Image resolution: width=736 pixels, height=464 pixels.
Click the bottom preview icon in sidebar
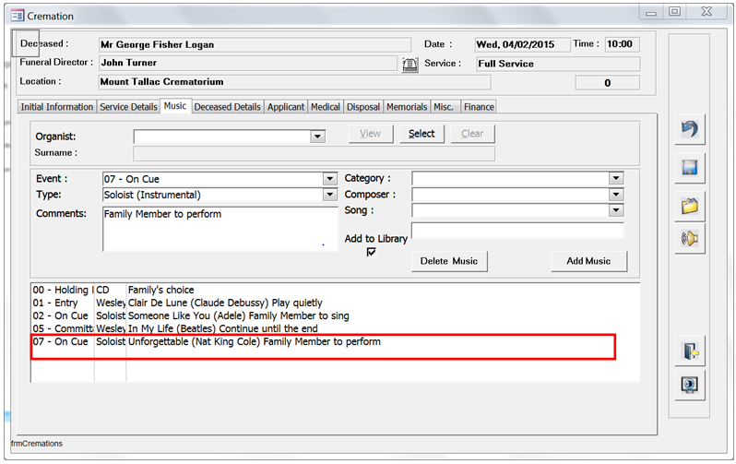click(689, 385)
